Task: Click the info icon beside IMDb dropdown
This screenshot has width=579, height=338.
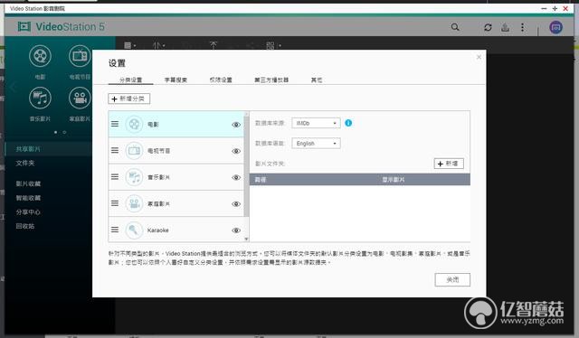Action: (x=348, y=123)
